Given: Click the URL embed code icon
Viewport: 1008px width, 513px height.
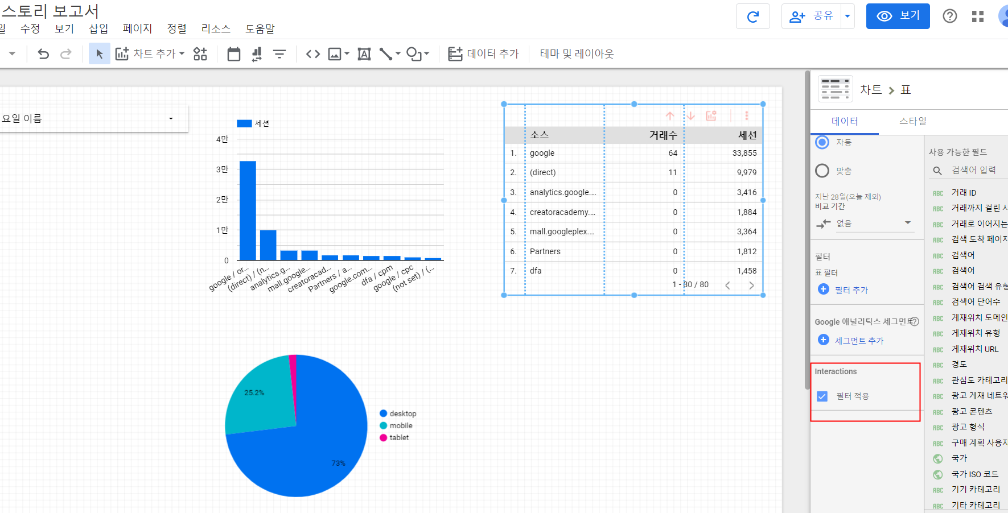Looking at the screenshot, I should 313,54.
